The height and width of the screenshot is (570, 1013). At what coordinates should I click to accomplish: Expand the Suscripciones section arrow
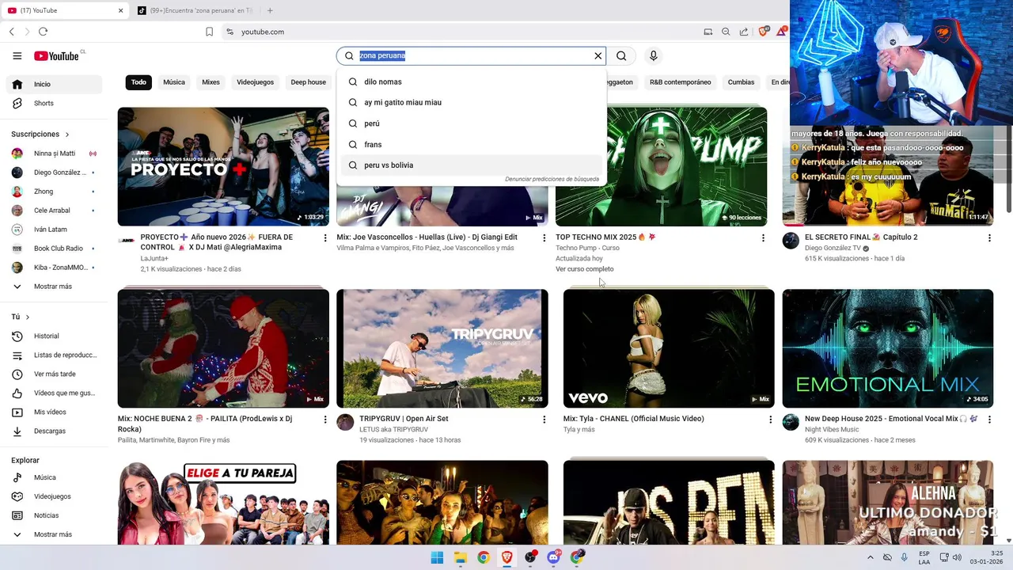tap(67, 135)
